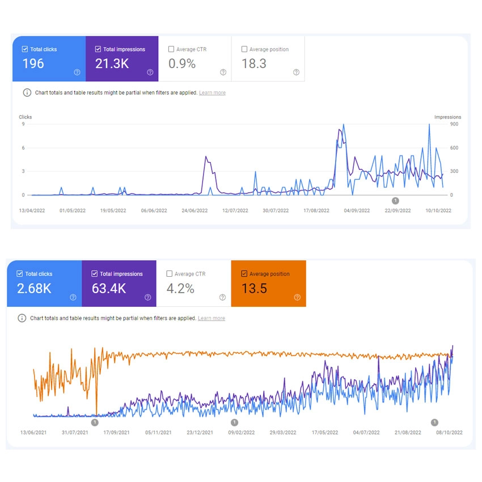Screen dimensions: 482x482
Task: Uncheck Total impressions checkbox in top chart
Action: [x=98, y=49]
